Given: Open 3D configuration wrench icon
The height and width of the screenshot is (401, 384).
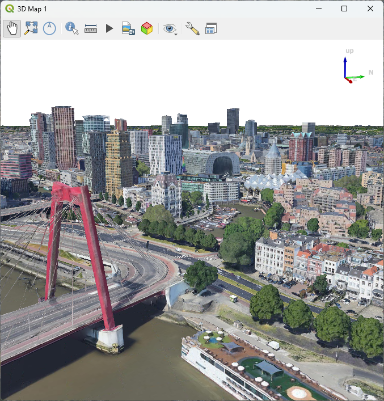Looking at the screenshot, I should [x=192, y=28].
